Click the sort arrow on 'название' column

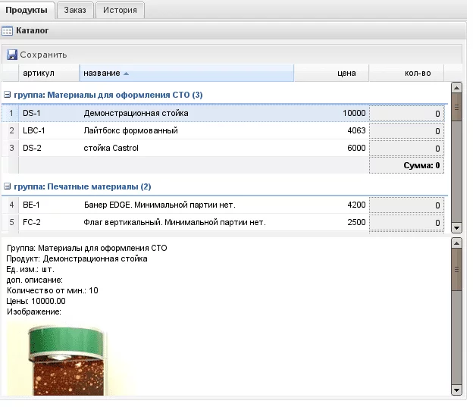126,74
